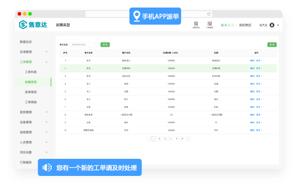
Task: Click the user avatar icon in the header
Action: tap(272, 25)
